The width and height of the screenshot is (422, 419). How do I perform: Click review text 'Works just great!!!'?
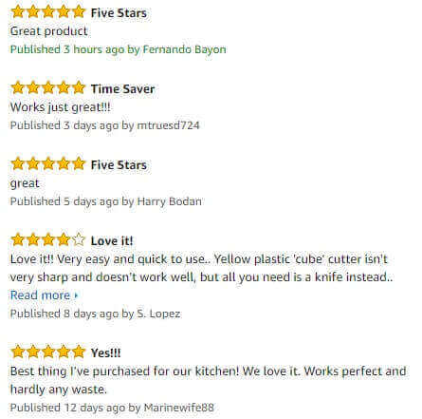point(60,107)
